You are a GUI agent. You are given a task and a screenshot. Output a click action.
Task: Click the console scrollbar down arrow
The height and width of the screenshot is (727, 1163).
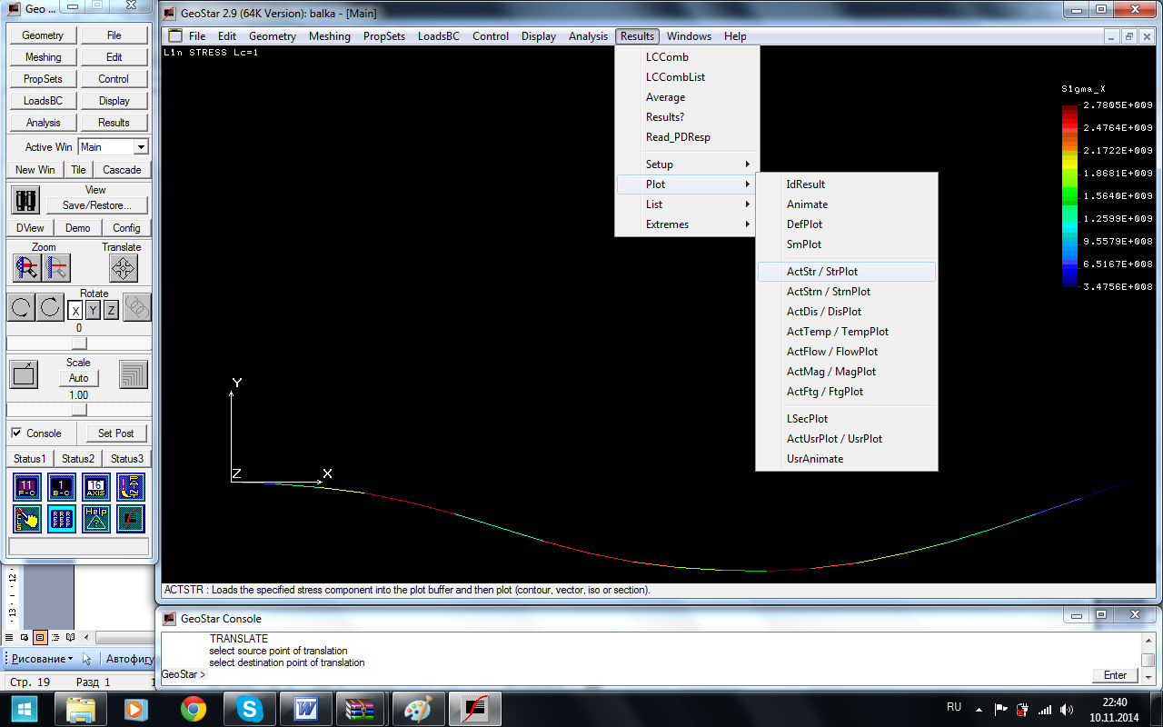pos(1148,678)
